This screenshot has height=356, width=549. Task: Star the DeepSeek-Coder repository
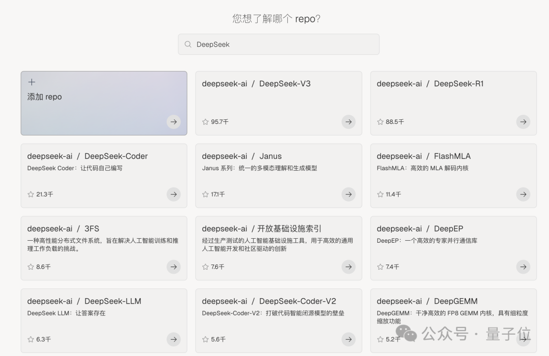(30, 195)
